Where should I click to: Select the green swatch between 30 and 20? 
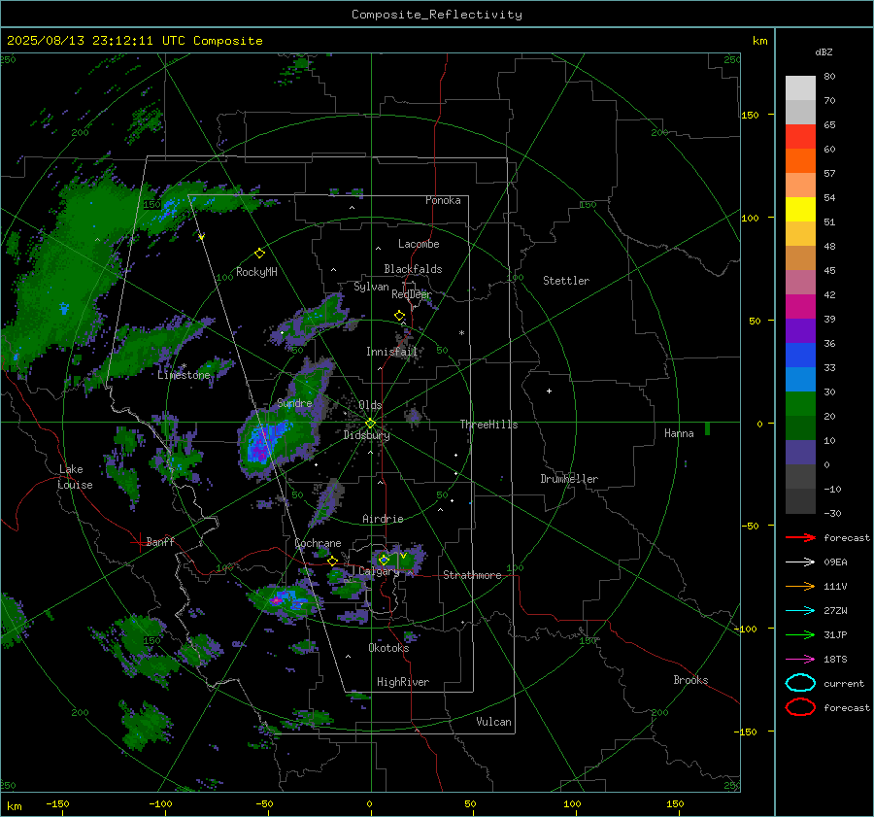click(x=800, y=404)
